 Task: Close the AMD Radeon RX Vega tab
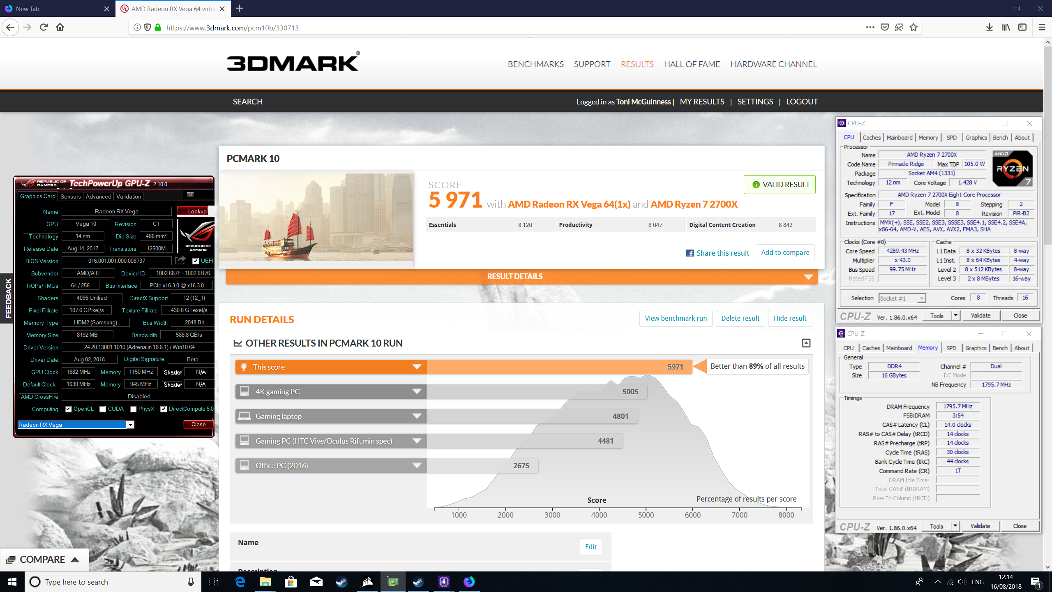(222, 9)
